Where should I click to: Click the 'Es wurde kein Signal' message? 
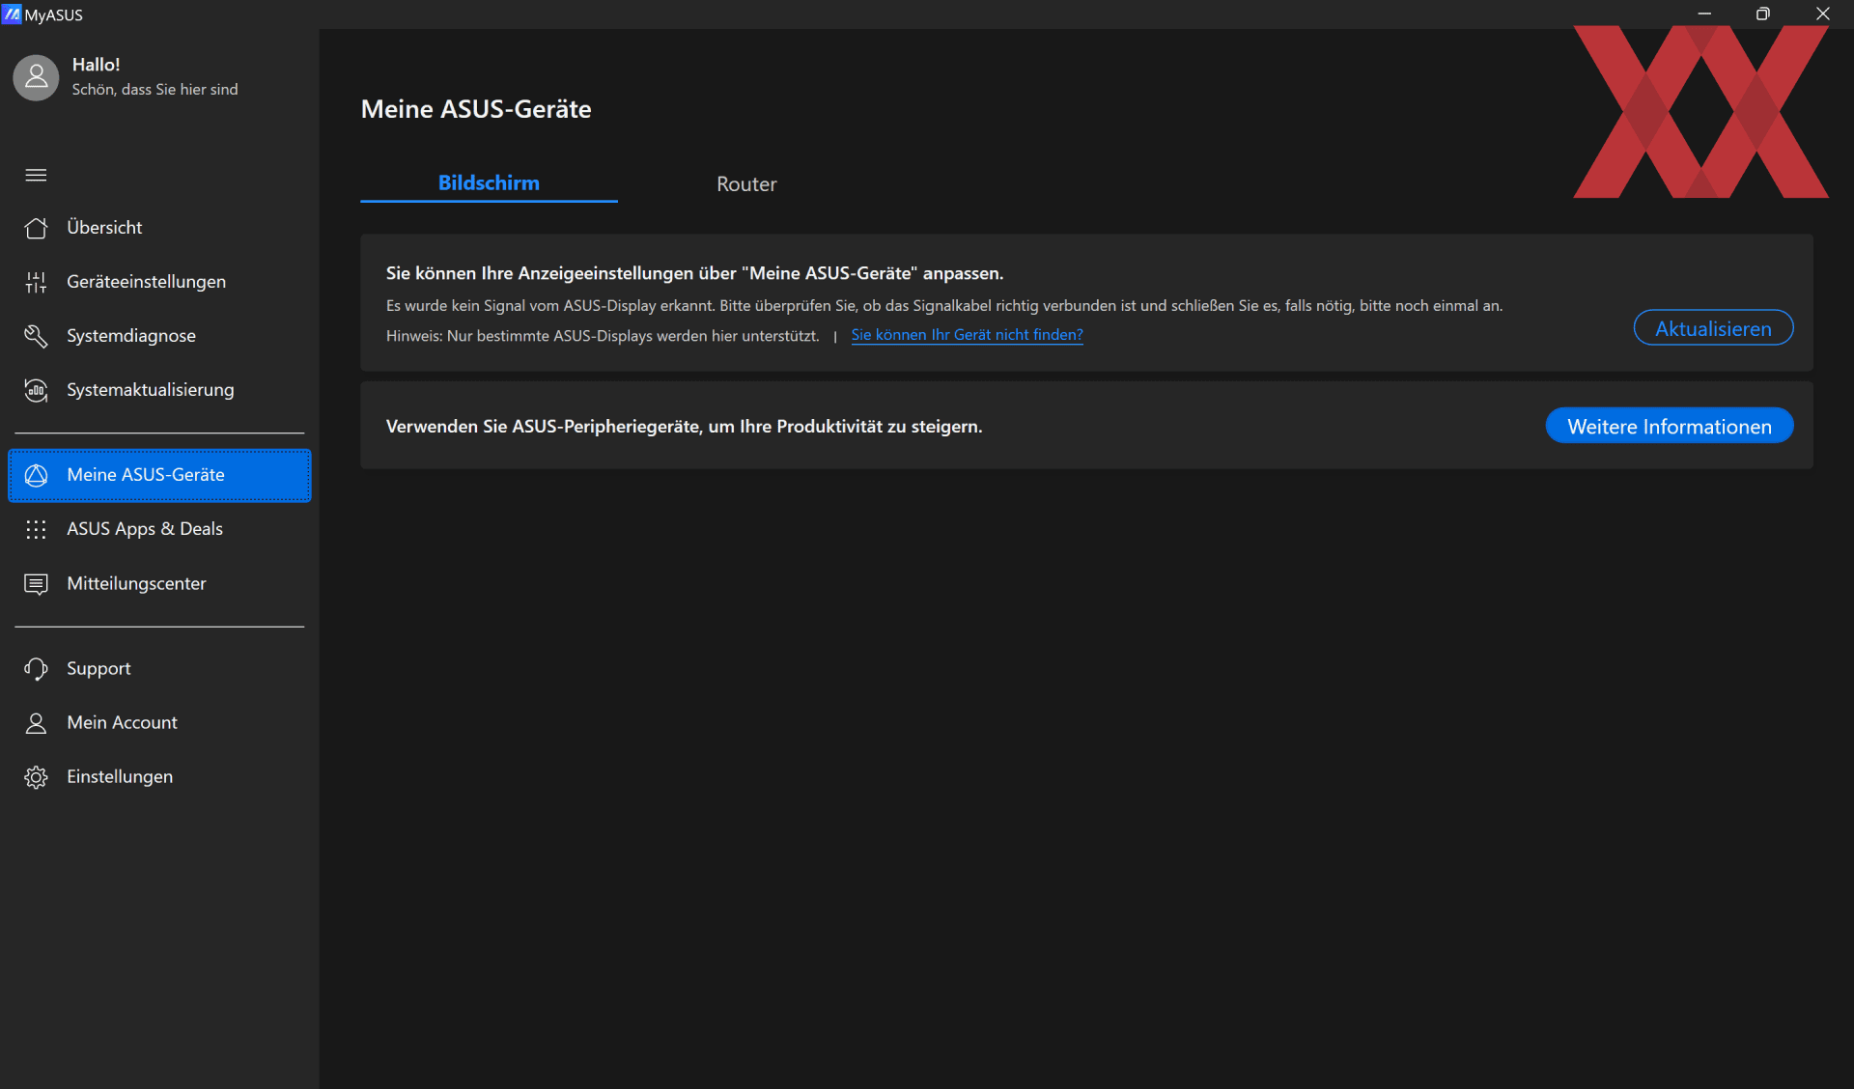click(944, 306)
